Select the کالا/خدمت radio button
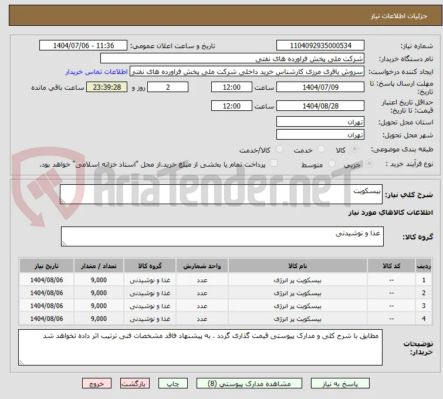The width and height of the screenshot is (443, 399). 279,149
